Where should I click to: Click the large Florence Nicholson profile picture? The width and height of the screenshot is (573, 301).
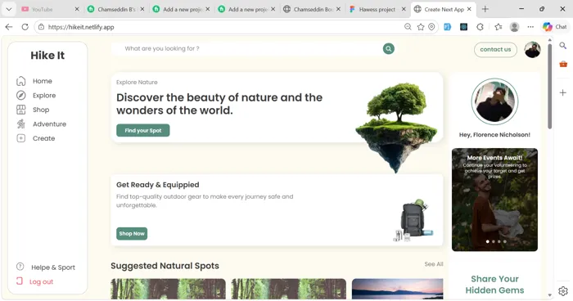click(494, 101)
